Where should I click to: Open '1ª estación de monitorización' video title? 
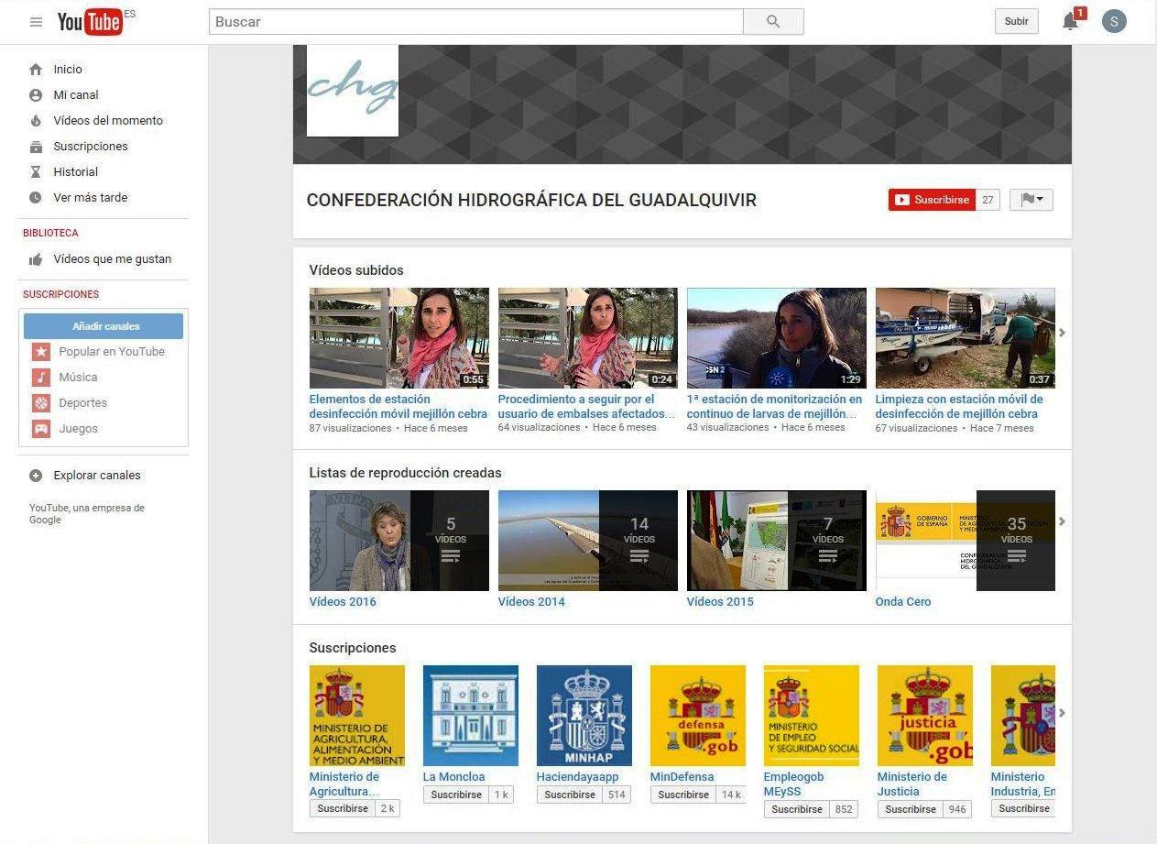[775, 407]
